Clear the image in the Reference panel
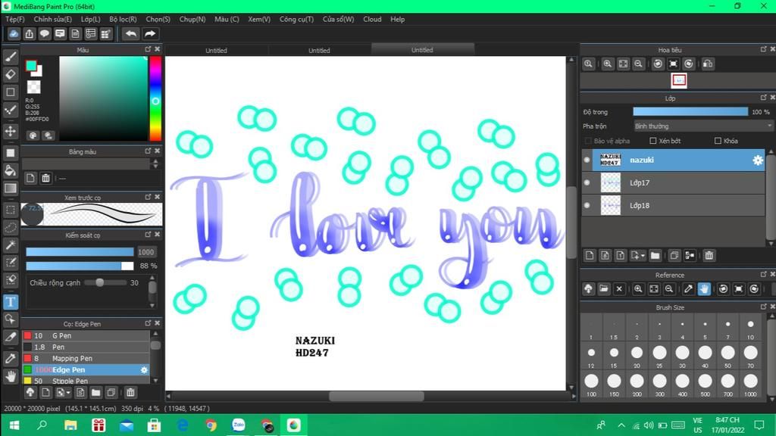Screen dimensions: 776x436 point(619,288)
